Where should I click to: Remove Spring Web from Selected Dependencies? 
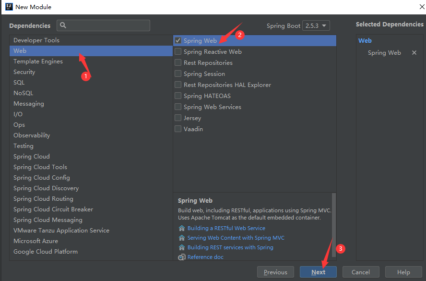(414, 53)
